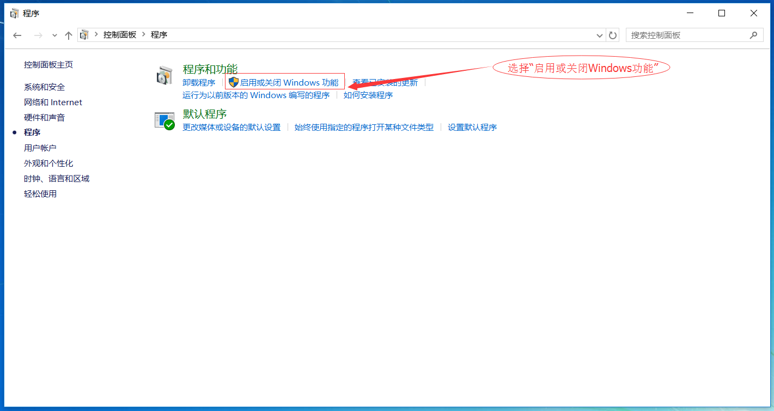Image resolution: width=774 pixels, height=411 pixels.
Task: Click the 默认程序 green checkmark icon
Action: pyautogui.click(x=169, y=126)
